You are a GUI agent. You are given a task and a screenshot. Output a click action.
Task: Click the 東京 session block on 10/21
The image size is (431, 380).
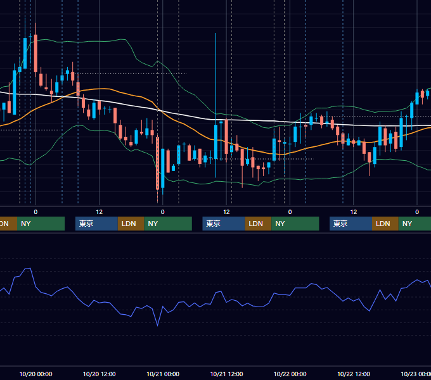(224, 224)
